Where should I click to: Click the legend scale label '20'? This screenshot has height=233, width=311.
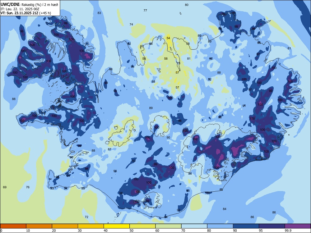pos(54,231)
